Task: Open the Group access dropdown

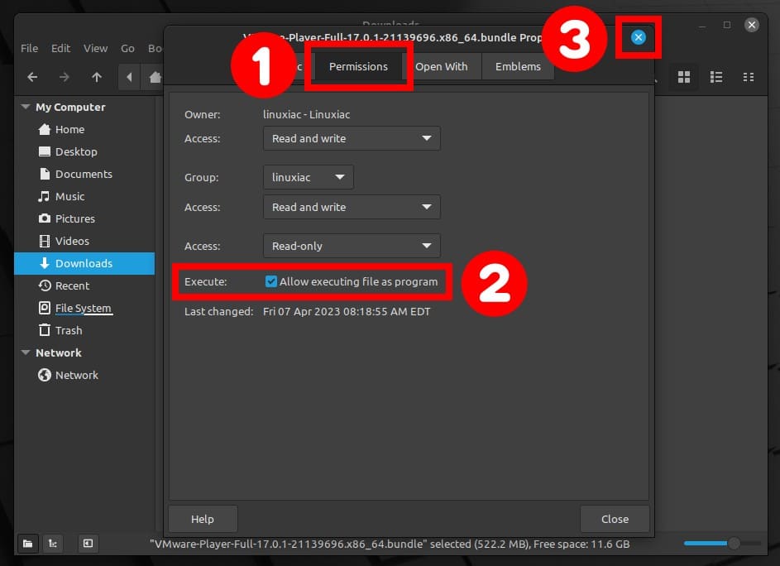Action: point(352,207)
